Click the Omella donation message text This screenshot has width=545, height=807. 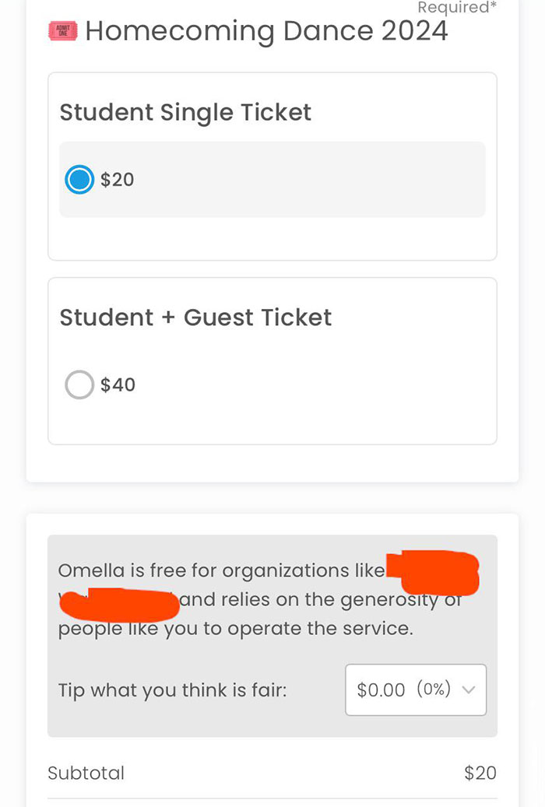pyautogui.click(x=234, y=599)
